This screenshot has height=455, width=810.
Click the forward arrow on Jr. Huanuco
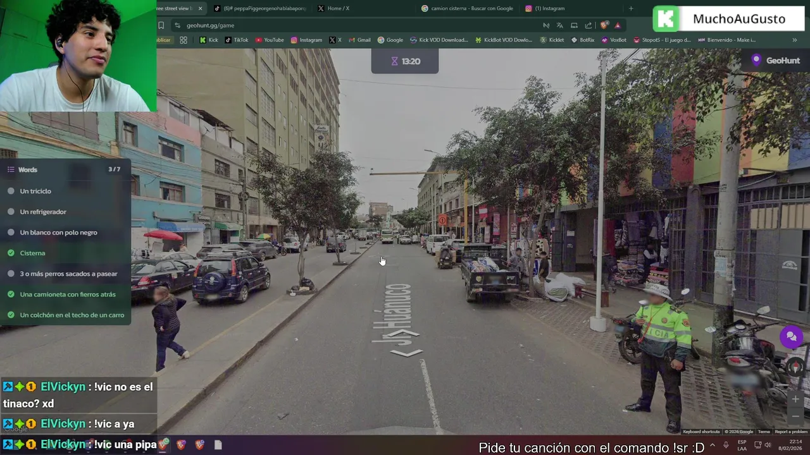[x=405, y=332]
